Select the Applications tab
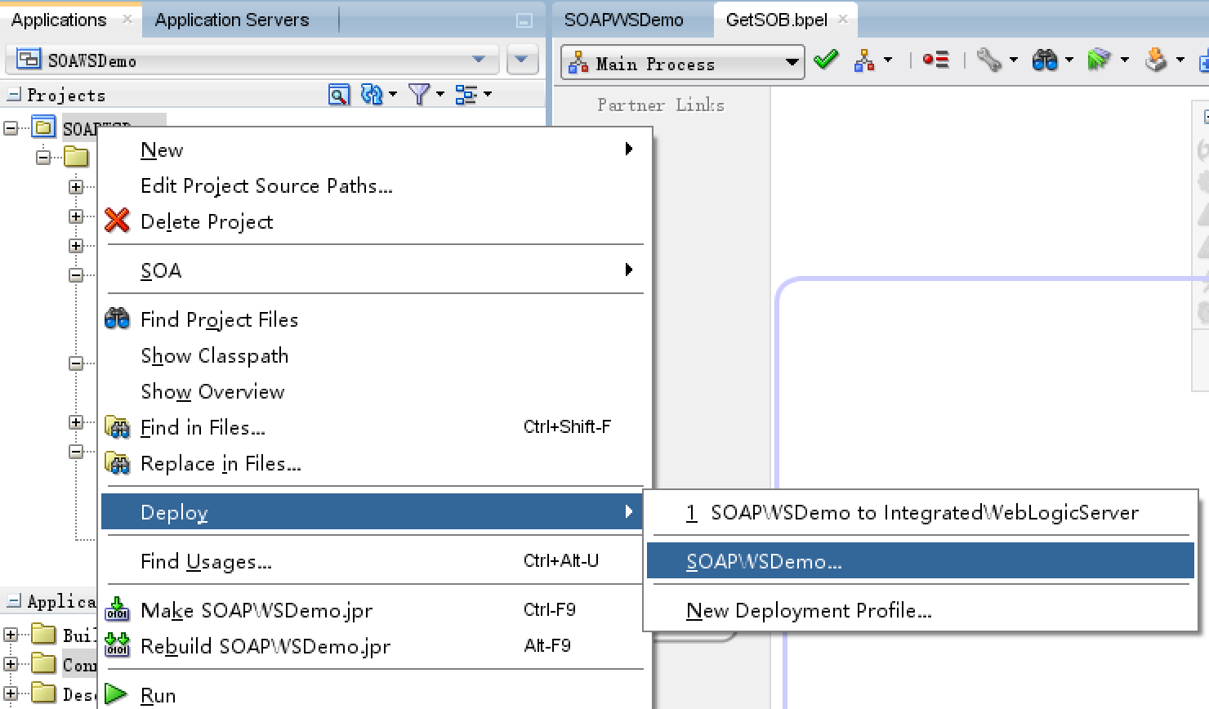The image size is (1209, 709). tap(59, 20)
